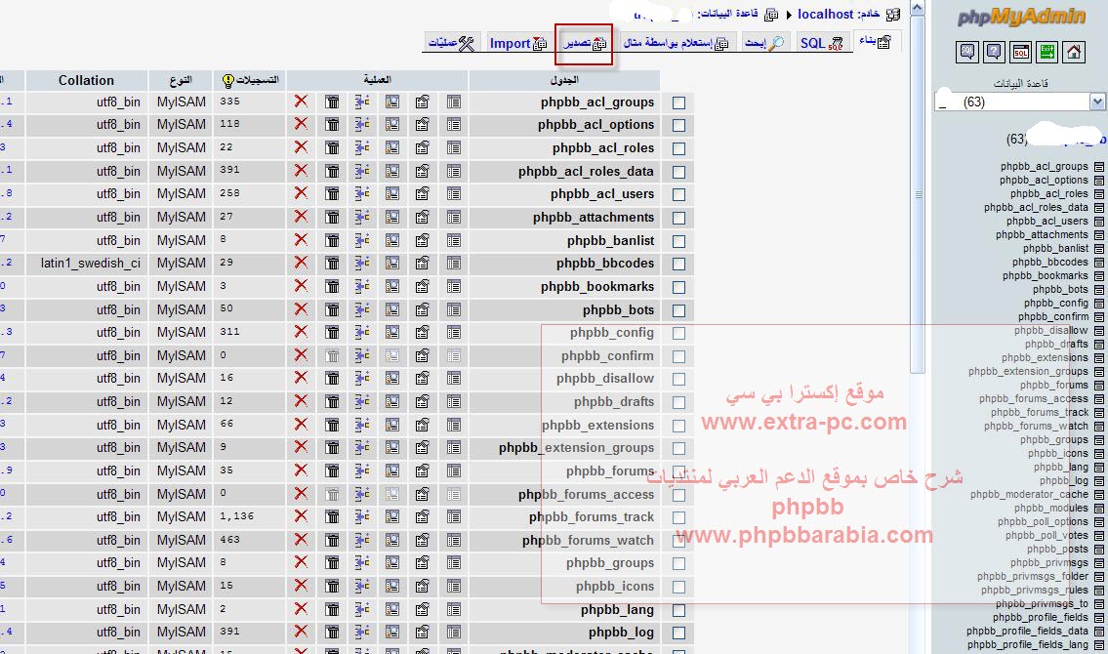Click the up arrow of the sidebar frame scrollbar

(918, 8)
